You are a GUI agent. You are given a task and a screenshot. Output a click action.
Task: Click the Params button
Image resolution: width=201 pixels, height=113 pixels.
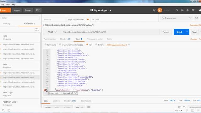coord(166,32)
